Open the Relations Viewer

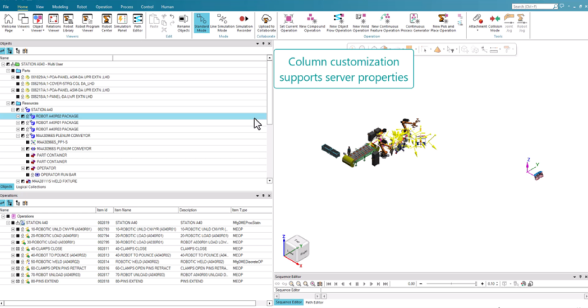(52, 22)
